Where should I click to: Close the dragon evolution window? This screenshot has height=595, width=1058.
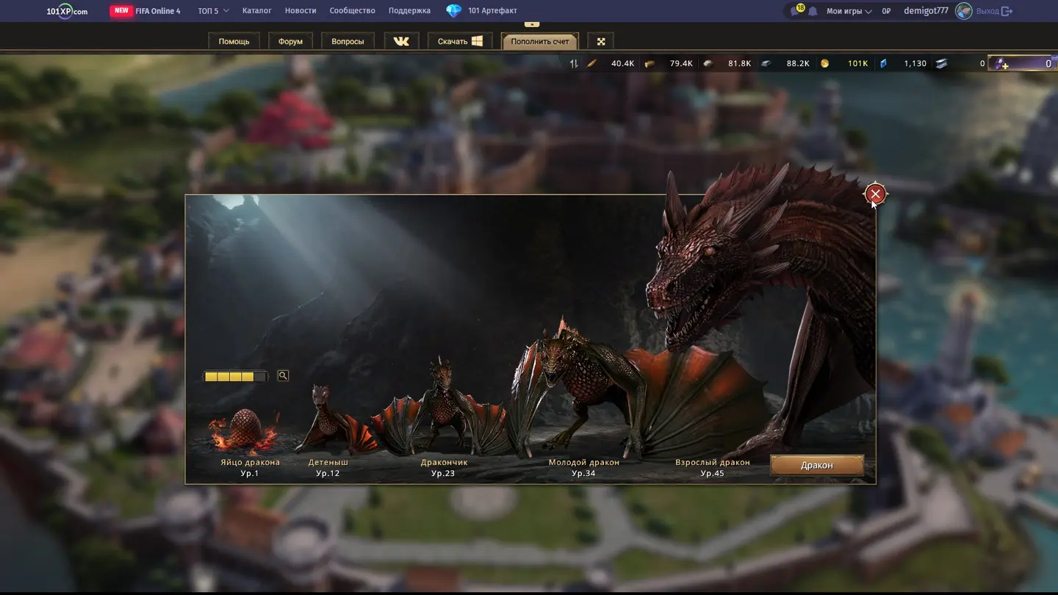point(875,194)
